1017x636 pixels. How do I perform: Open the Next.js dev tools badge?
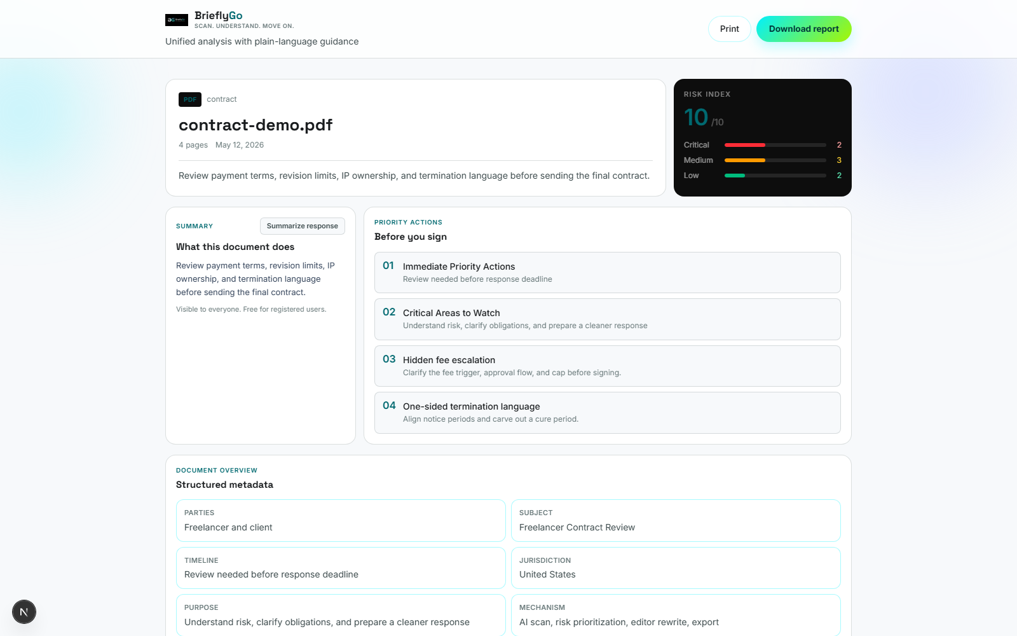click(24, 612)
